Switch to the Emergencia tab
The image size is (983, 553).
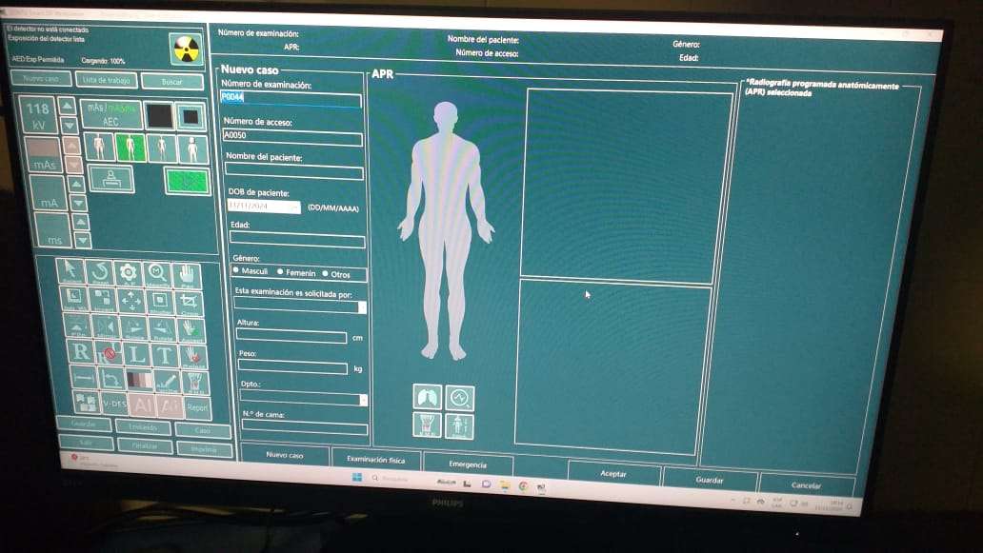point(467,464)
